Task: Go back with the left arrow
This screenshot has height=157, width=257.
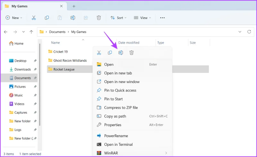Action: tap(6, 32)
